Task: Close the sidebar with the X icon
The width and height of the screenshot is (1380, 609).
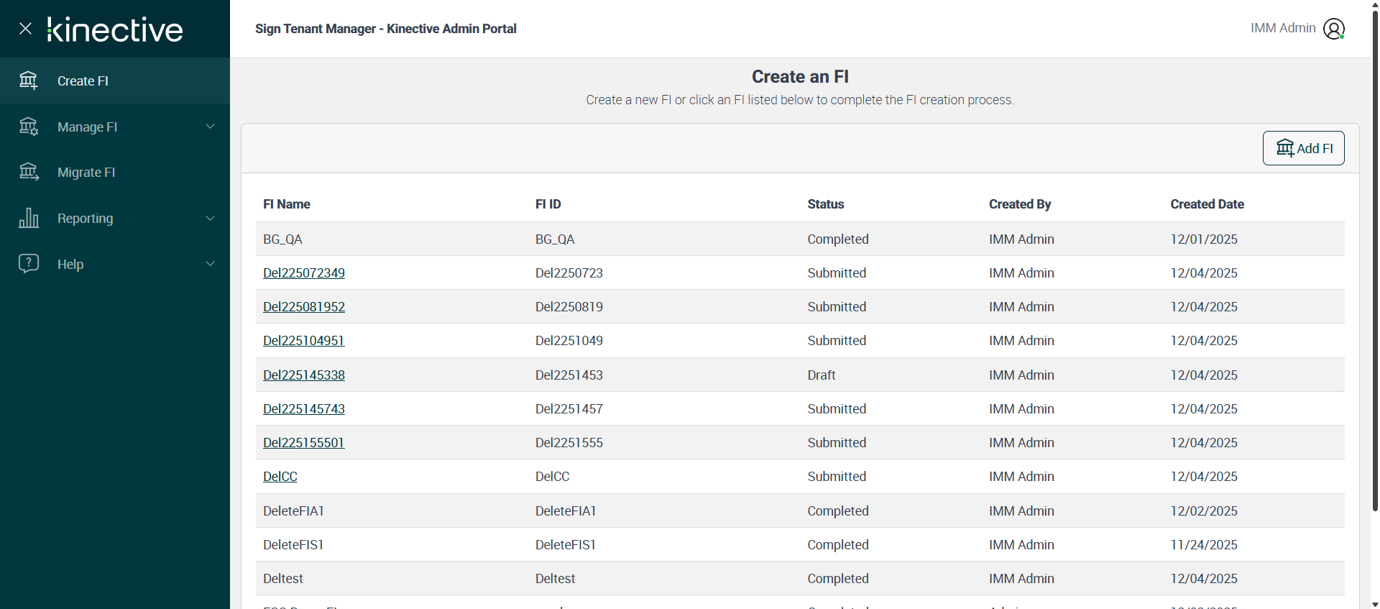Action: 26,29
